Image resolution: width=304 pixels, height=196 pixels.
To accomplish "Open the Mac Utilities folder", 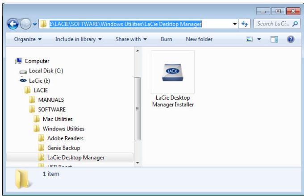I will [58, 119].
